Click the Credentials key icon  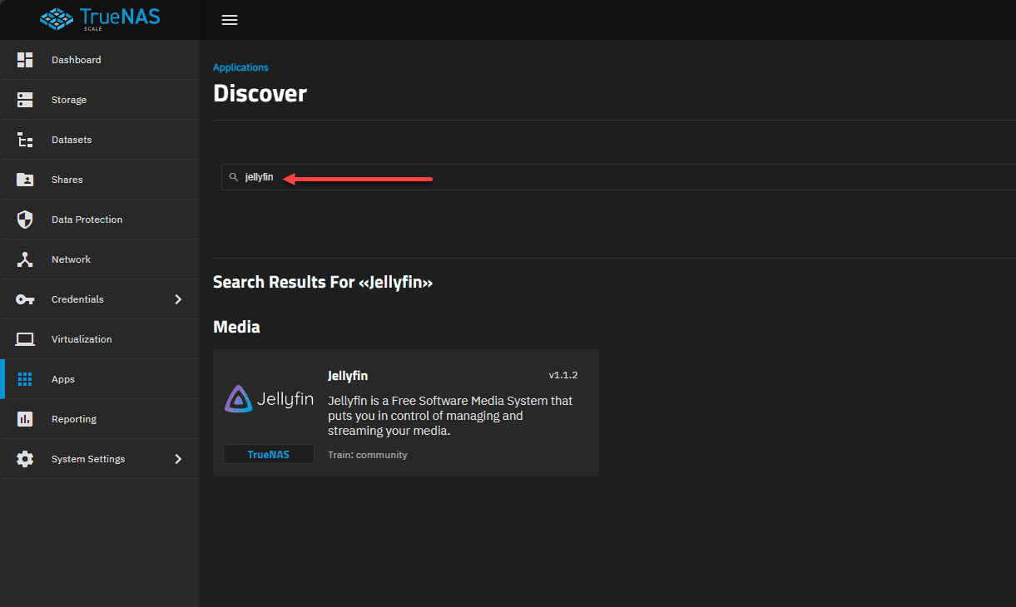click(x=25, y=299)
